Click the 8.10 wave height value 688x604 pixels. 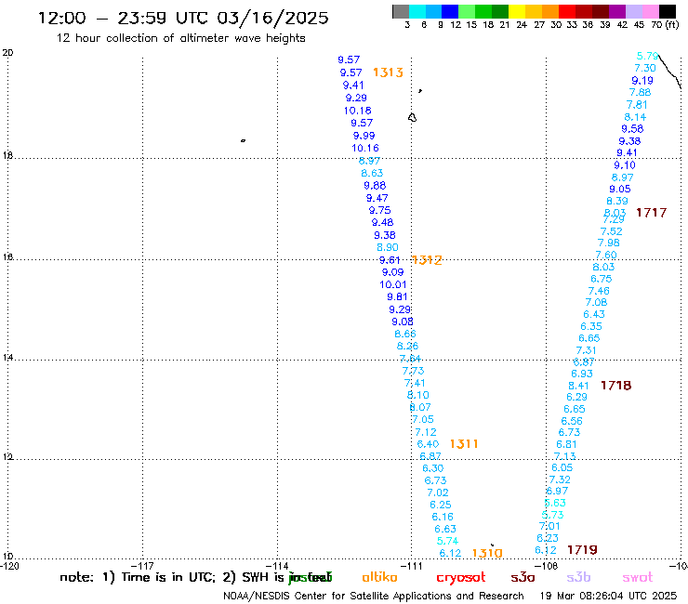tap(418, 395)
